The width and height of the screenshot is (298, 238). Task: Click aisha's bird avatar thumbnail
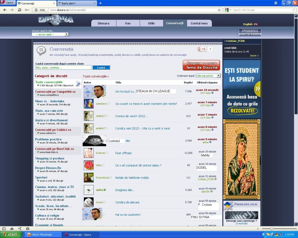pyautogui.click(x=89, y=190)
